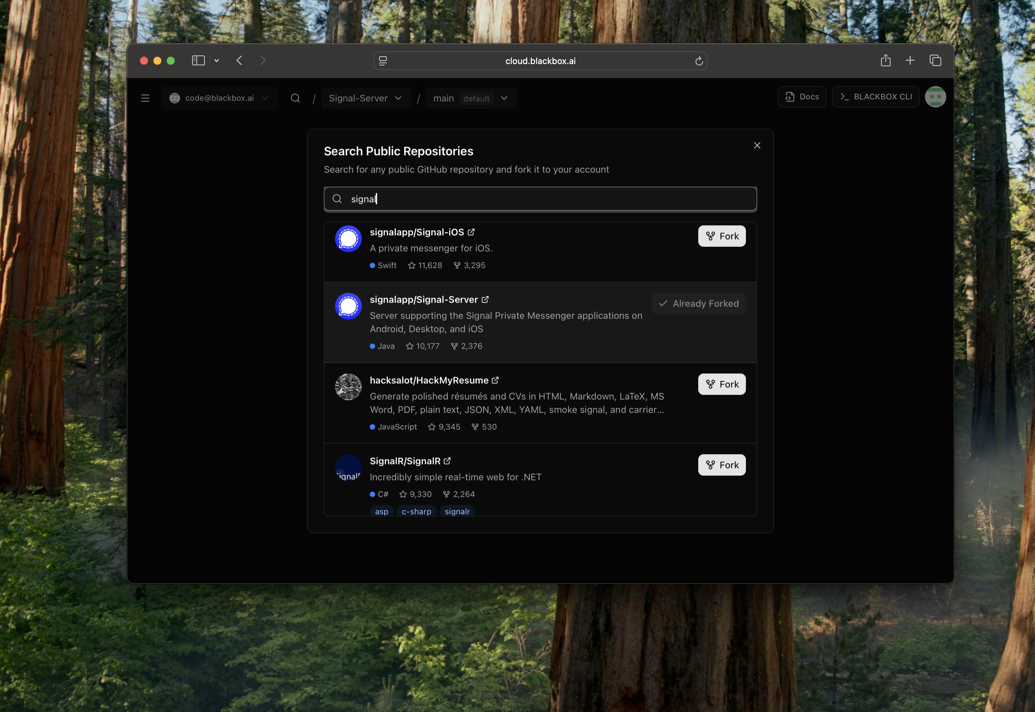Reload the cloud.blackbox.ai page
This screenshot has height=712, width=1035.
[699, 61]
